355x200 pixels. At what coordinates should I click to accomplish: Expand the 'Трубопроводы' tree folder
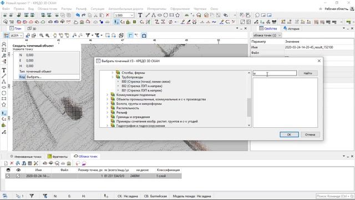tap(113, 77)
